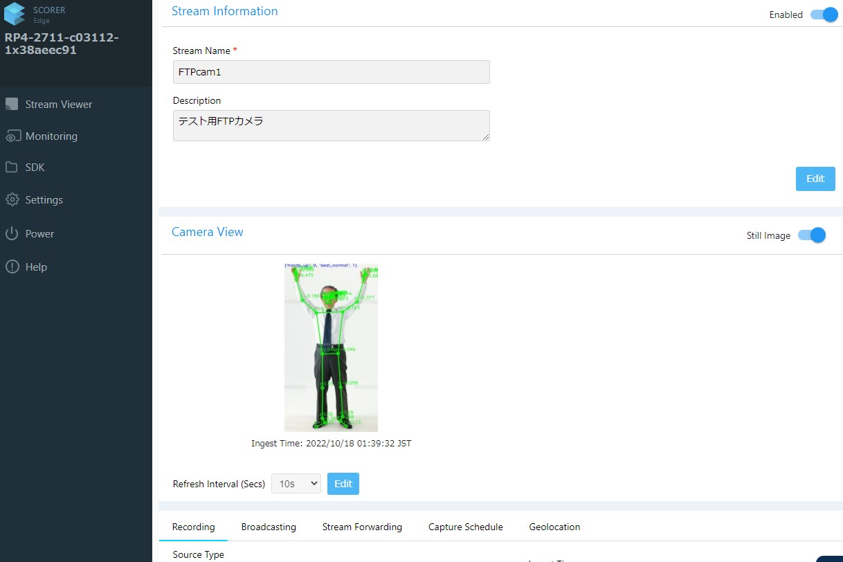Toggle the stream Enabled switch

click(824, 15)
